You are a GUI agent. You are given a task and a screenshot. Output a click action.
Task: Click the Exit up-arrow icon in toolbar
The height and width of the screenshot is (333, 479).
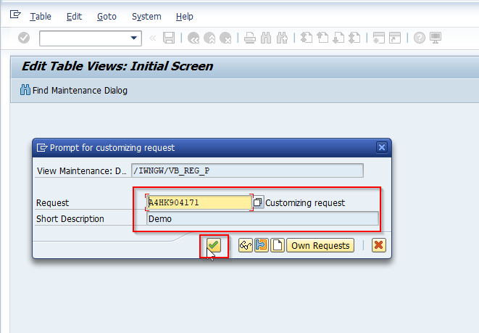click(209, 38)
